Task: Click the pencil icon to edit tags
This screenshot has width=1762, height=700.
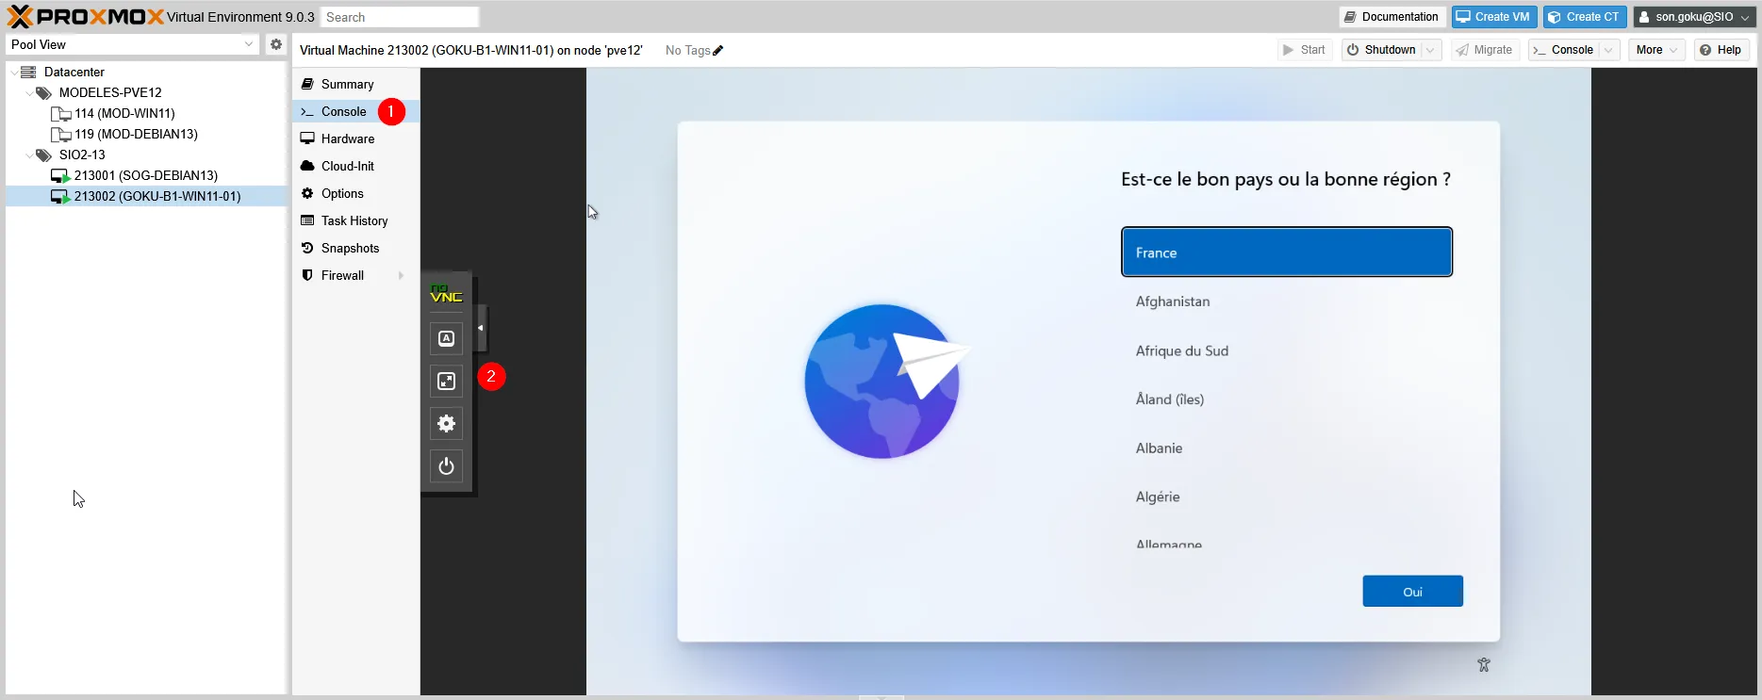Action: click(718, 51)
